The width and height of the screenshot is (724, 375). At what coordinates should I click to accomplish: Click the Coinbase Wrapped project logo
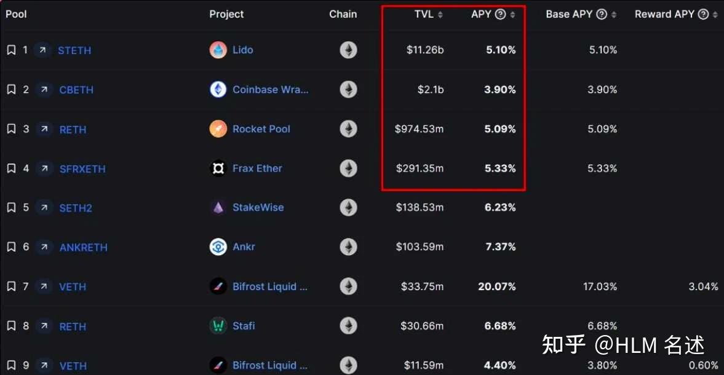point(218,89)
